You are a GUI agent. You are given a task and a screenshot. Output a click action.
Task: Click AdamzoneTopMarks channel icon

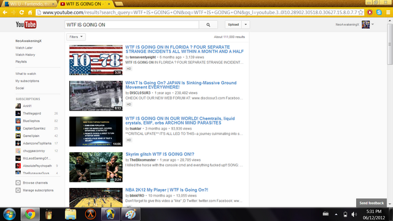pyautogui.click(x=18, y=143)
